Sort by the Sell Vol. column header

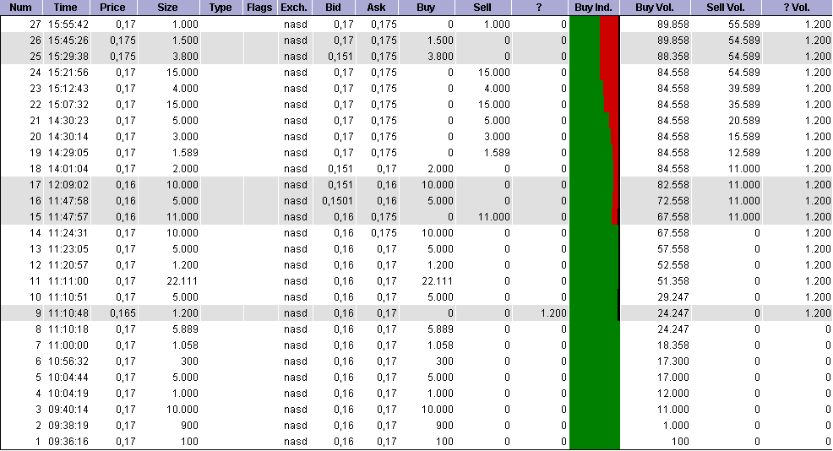coord(726,8)
